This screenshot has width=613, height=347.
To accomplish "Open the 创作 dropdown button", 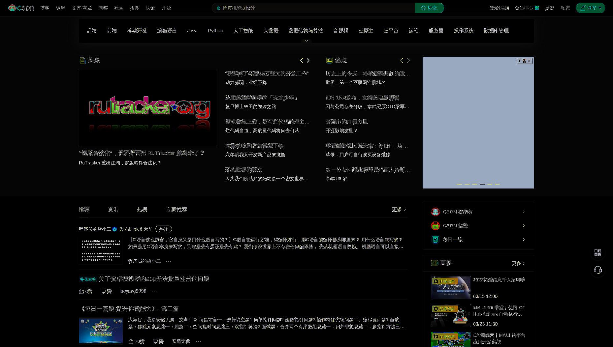I will click(590, 8).
